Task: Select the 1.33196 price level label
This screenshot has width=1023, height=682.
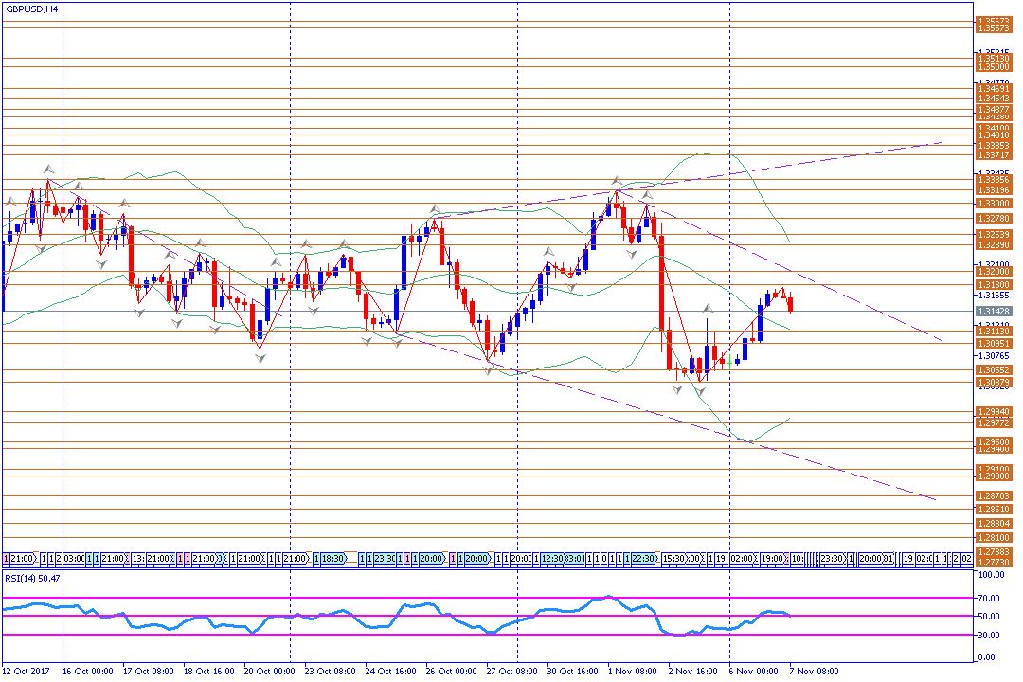Action: click(x=994, y=190)
